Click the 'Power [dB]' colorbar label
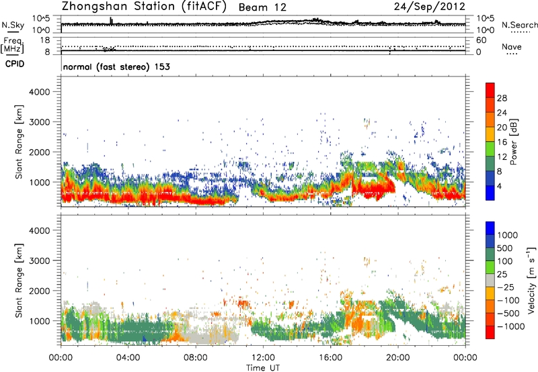The image size is (538, 372). coord(513,142)
